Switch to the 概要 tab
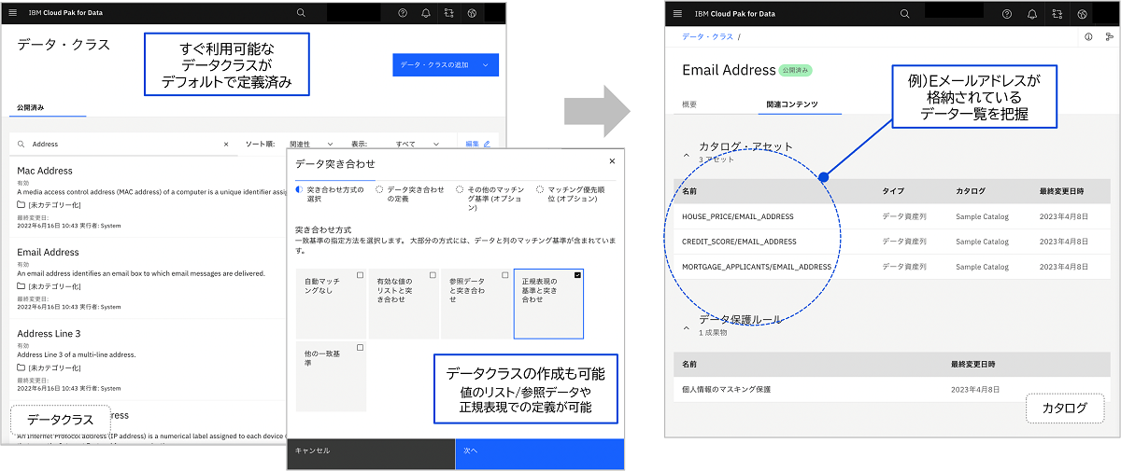The image size is (1121, 471). coord(689,104)
